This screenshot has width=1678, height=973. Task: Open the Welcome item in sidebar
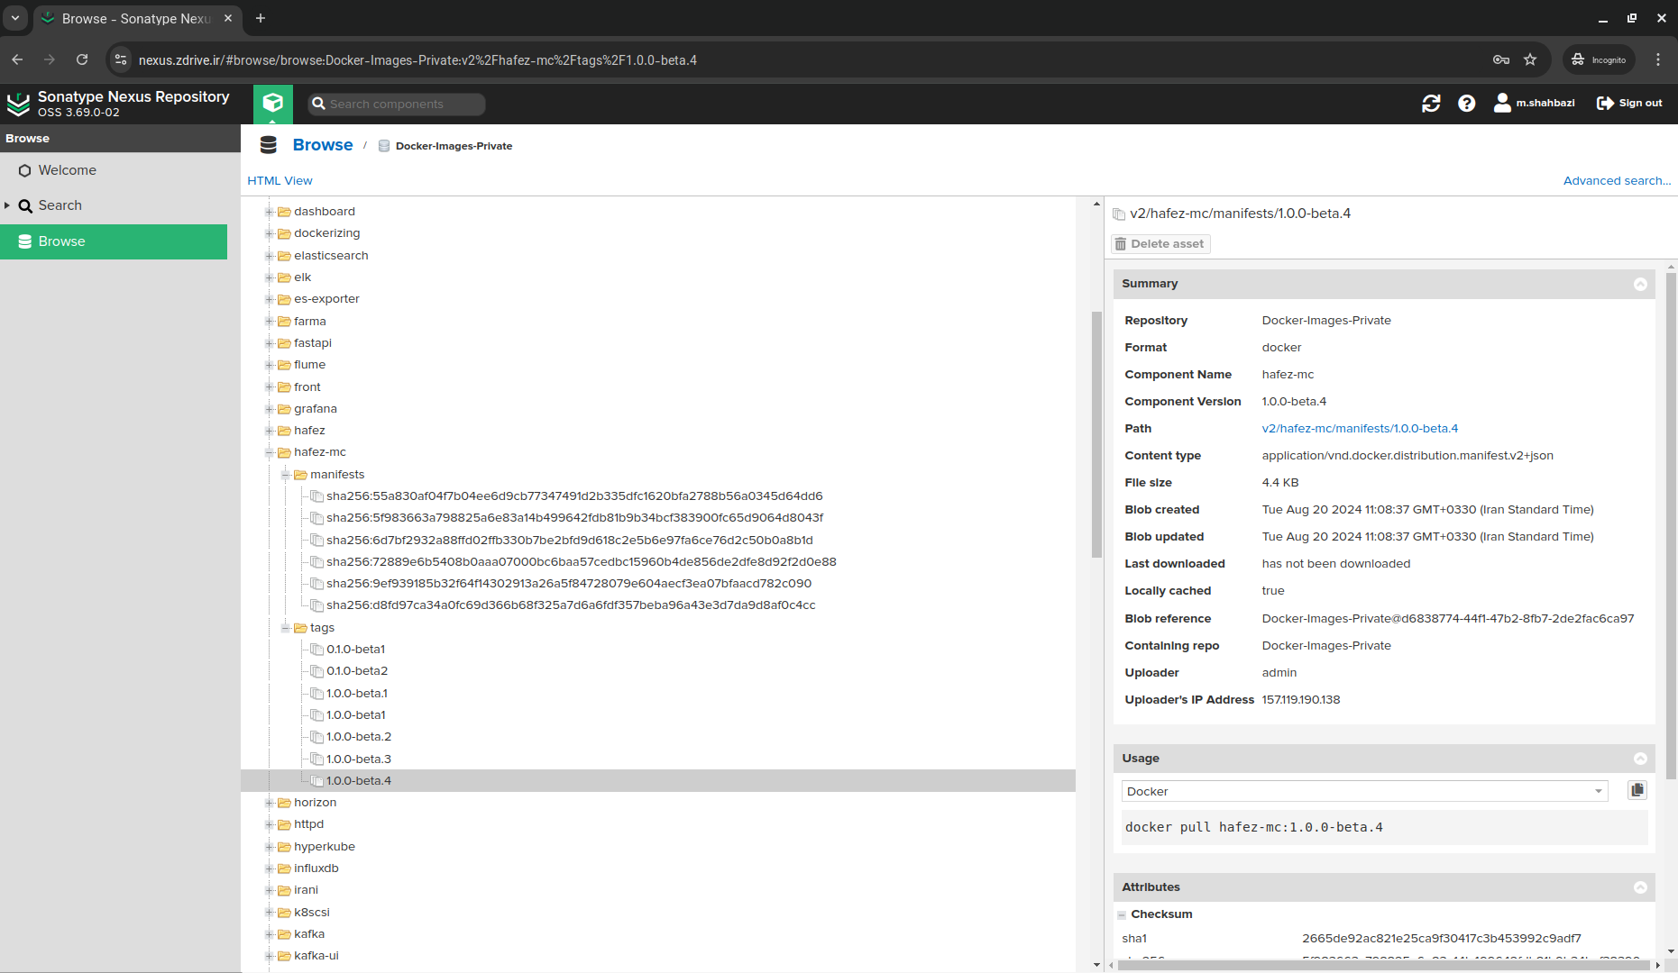click(x=67, y=170)
